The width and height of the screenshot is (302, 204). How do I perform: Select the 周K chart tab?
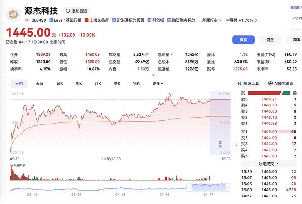79,84
